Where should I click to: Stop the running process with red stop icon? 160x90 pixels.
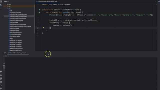(x=6, y=56)
